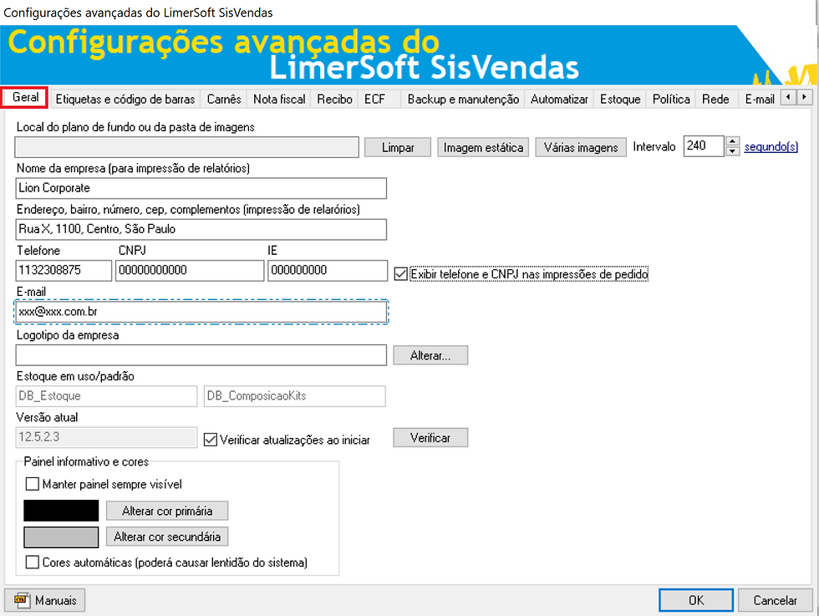Open the Manuais book icon

click(21, 600)
